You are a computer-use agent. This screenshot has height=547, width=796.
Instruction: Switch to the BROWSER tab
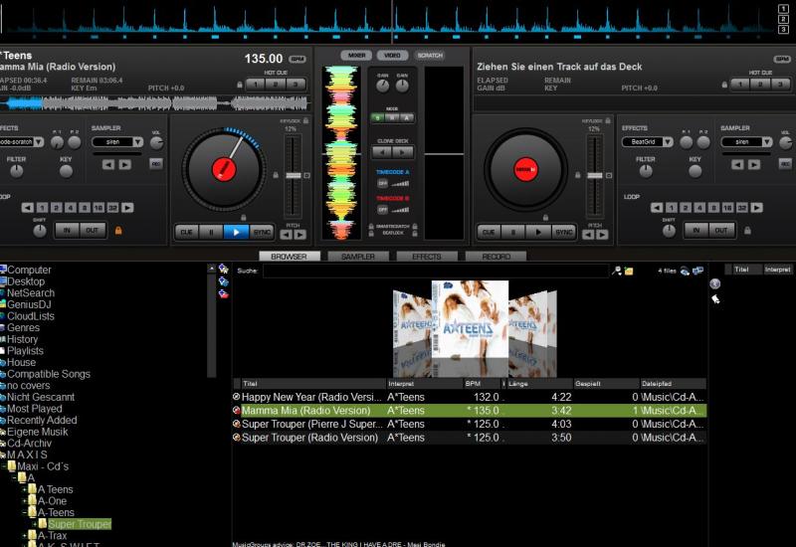(290, 257)
